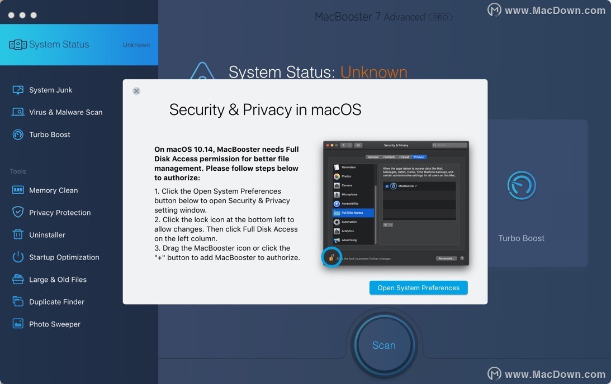Viewport: 611px width, 384px height.
Task: Select System Junk in sidebar
Action: (x=51, y=90)
